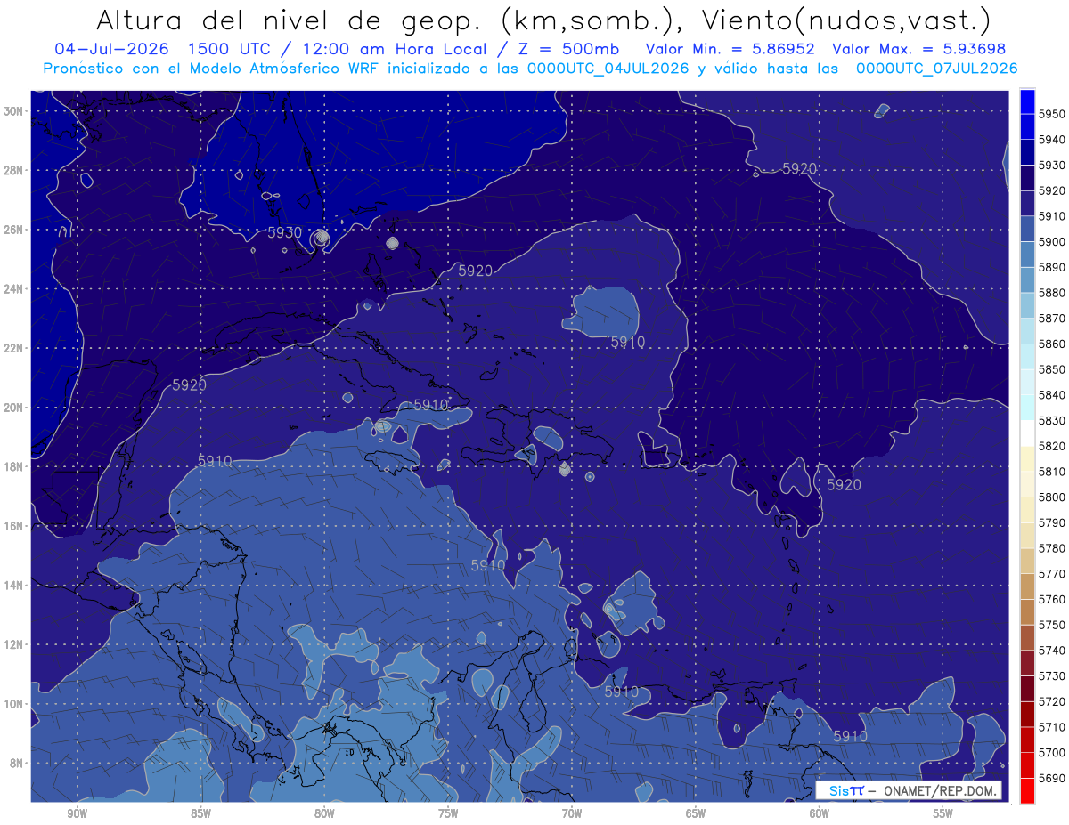Click the 5890 value on the color scale

[x=1052, y=267]
